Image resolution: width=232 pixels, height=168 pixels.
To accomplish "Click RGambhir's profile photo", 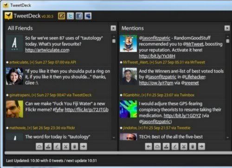I will click(129, 76).
